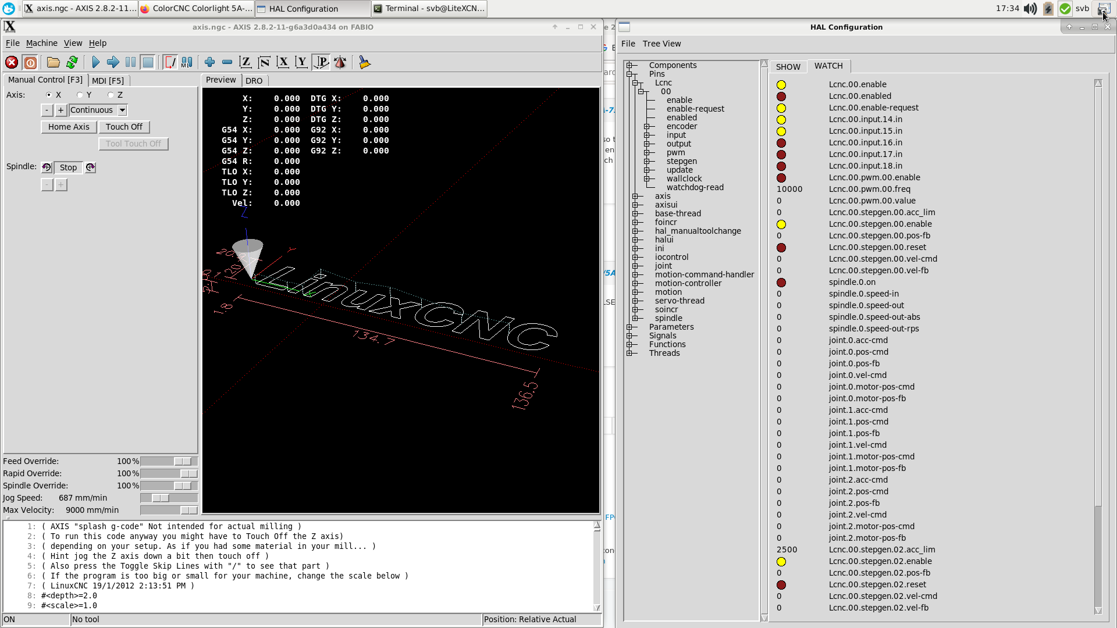
Task: Open the View menu
Action: coord(73,43)
